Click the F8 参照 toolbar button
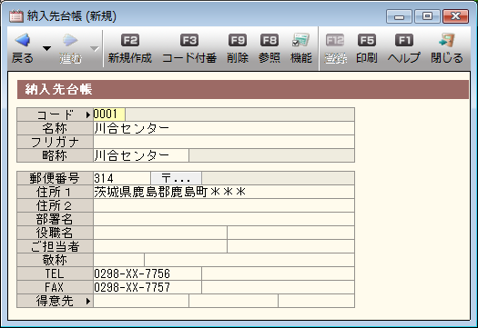 (270, 49)
